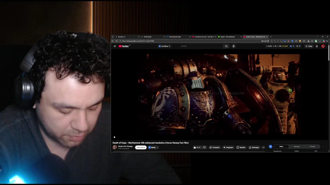Click the 'Outlier' label in stats panel
Image resolution: width=330 pixels, height=185 pixels.
coord(296,151)
